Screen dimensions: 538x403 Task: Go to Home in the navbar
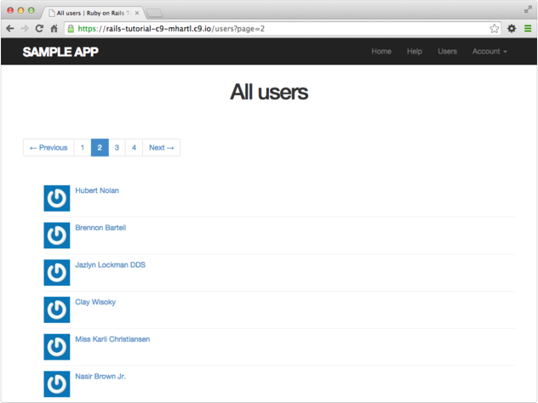(381, 51)
